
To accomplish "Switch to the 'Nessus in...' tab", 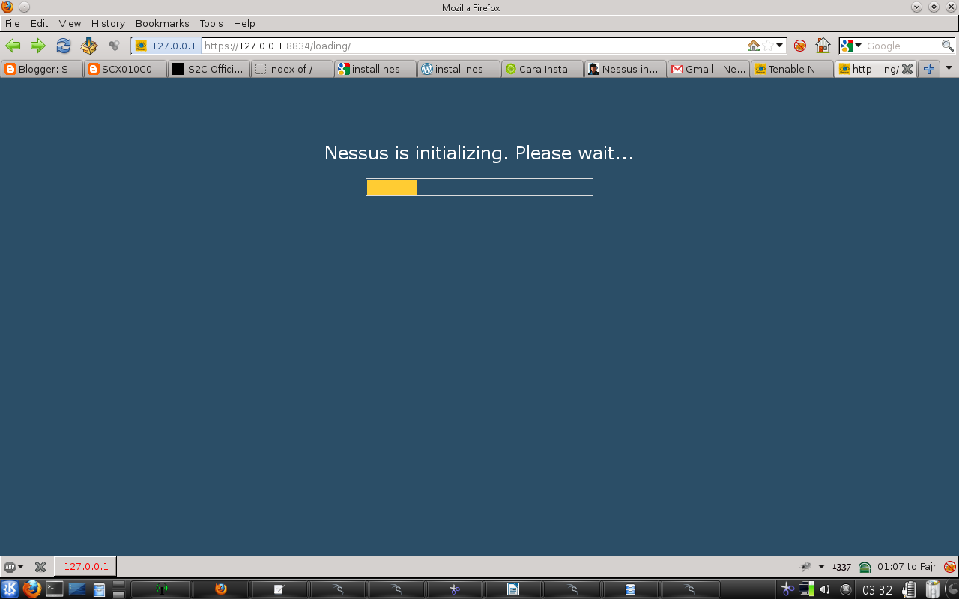I will [x=624, y=69].
